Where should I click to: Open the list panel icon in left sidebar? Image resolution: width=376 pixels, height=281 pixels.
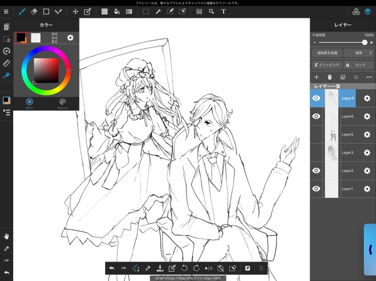tap(7, 112)
